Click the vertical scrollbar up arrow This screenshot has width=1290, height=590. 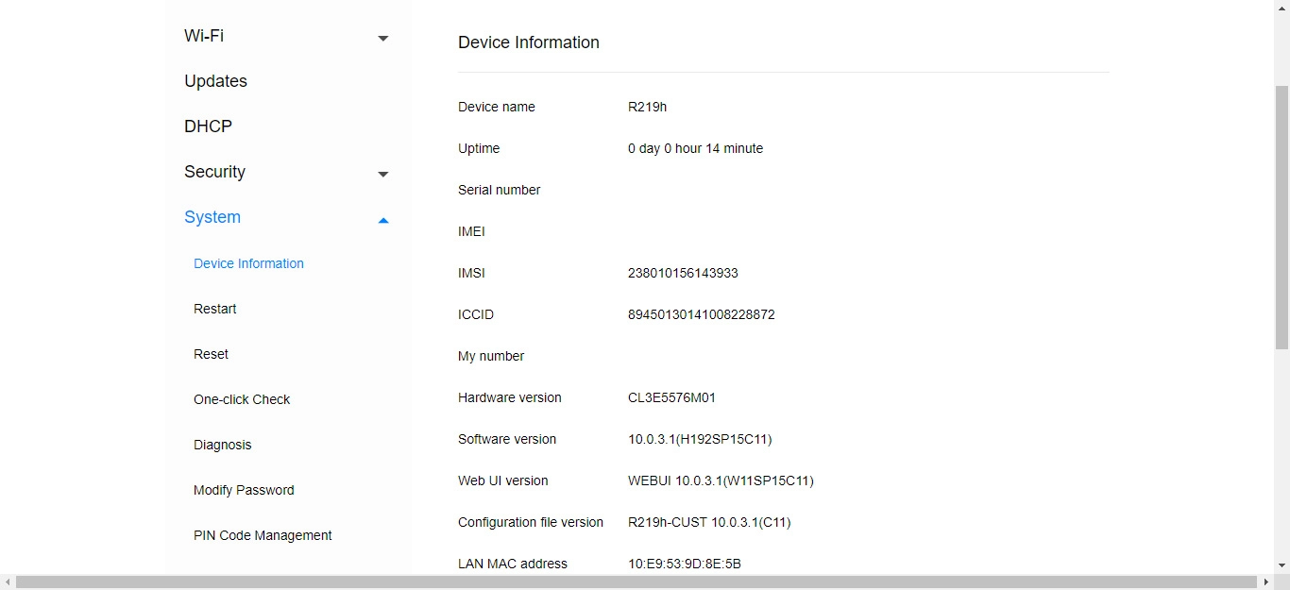[x=1282, y=6]
